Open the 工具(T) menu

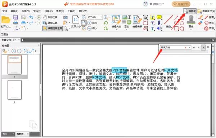pyautogui.click(x=71, y=11)
